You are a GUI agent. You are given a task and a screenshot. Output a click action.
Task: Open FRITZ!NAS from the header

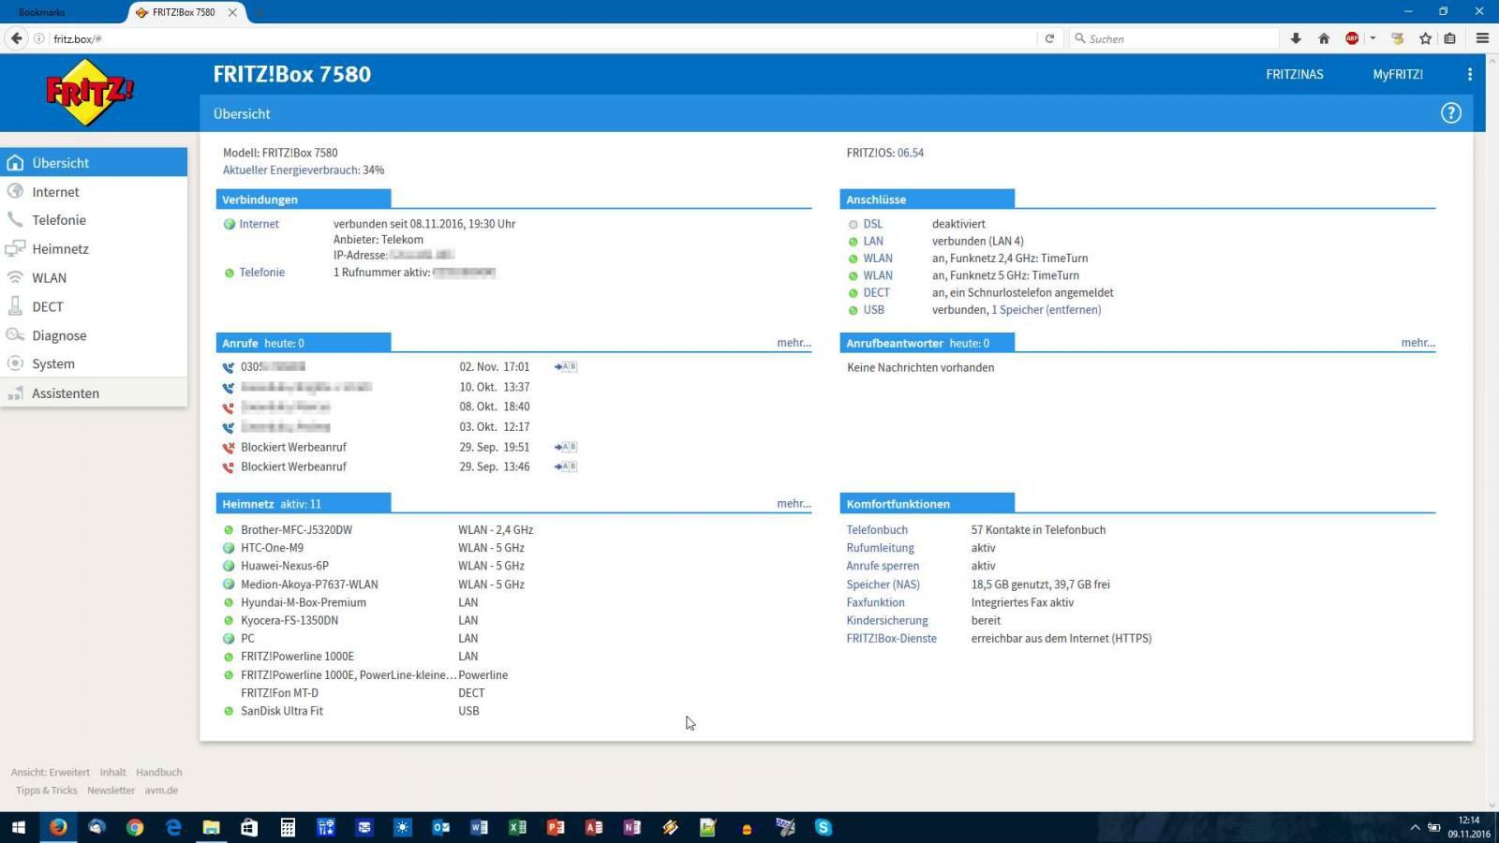1294,74
